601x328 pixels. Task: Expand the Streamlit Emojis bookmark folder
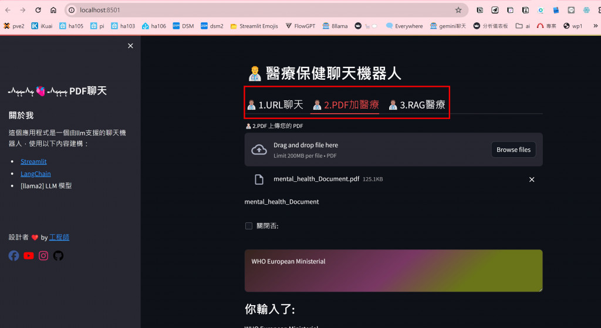[x=254, y=26]
